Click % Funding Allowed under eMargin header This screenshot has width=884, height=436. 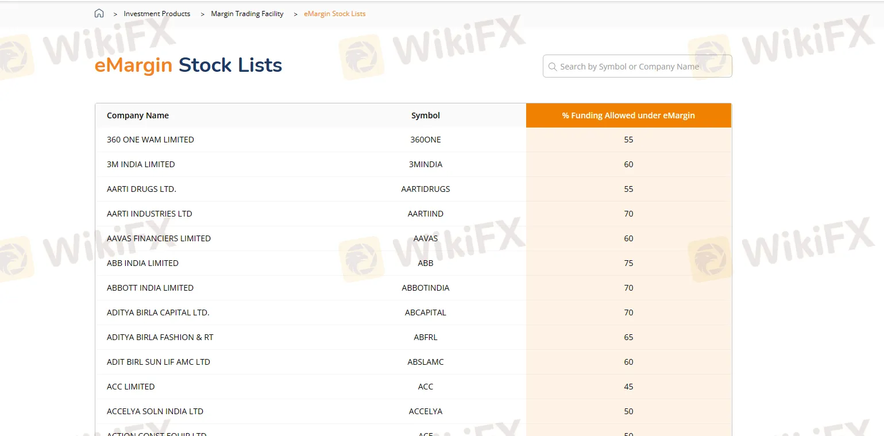628,115
